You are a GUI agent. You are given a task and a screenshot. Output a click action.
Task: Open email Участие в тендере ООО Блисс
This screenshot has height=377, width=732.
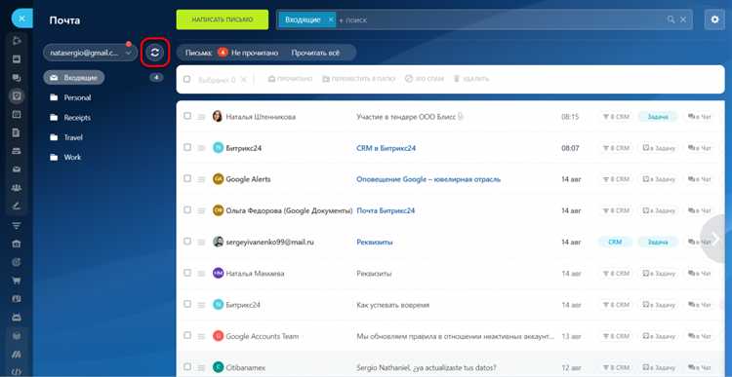click(406, 117)
